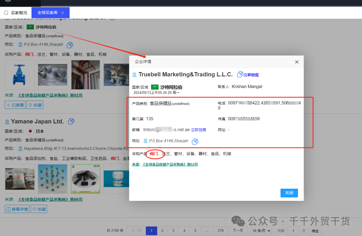The width and height of the screenshot is (362, 236).
Task: Open the blue gate valve thumbnail
Action: click(x=20, y=75)
